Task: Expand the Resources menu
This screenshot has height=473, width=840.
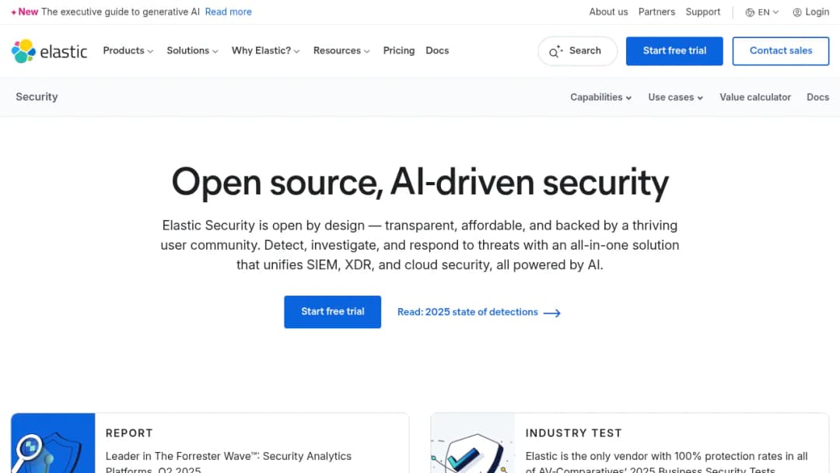Action: [x=341, y=51]
